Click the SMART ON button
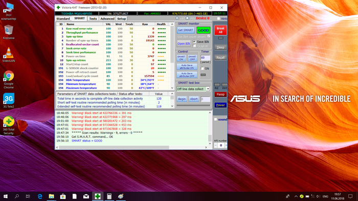Image resolution: width=358 pixels, height=201 pixels. [181, 58]
